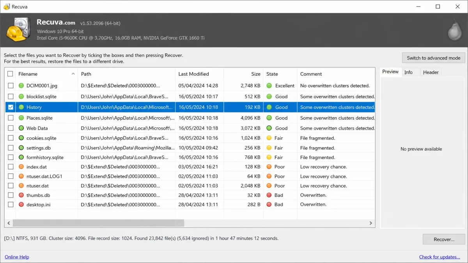Click the green dot beside Web Data
This screenshot has width=468, height=263.
click(21, 128)
